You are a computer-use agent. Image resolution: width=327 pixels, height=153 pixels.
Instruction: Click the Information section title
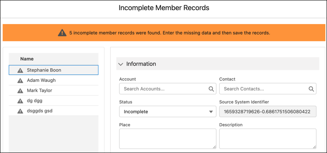(x=141, y=64)
